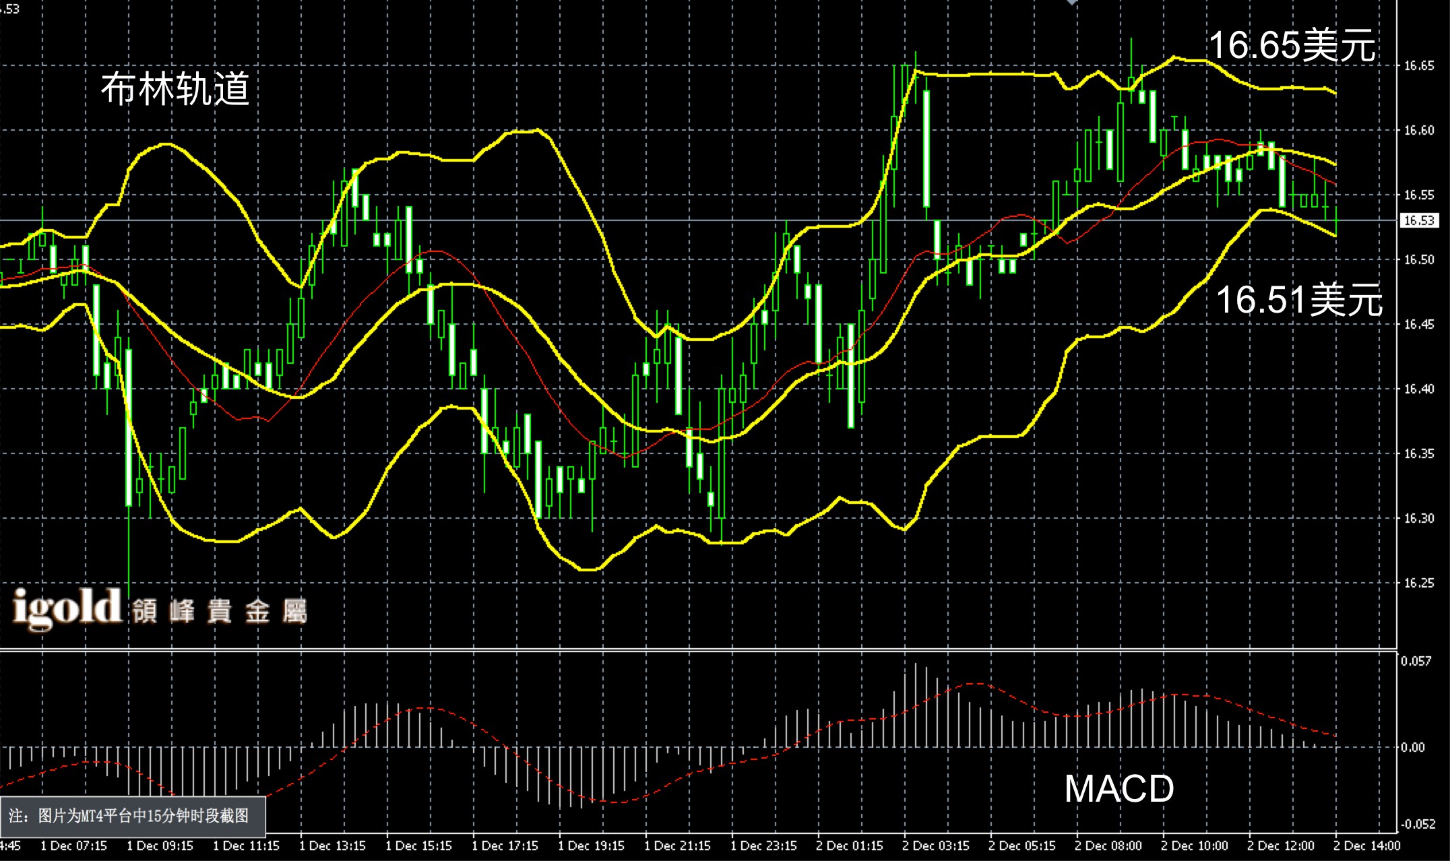Click the chart shift triangle marker at top
The image size is (1450, 861).
[1072, 3]
